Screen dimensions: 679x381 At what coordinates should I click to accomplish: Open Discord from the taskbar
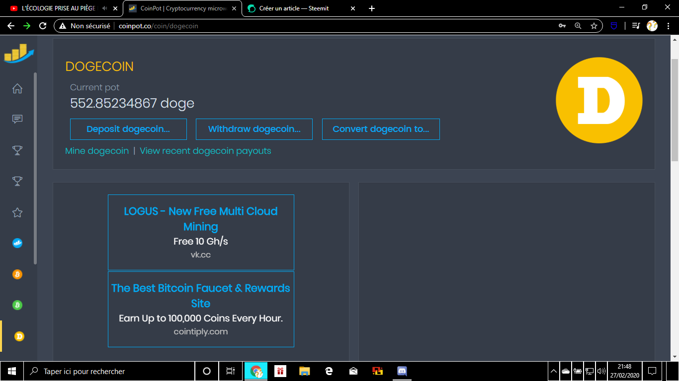(x=402, y=371)
